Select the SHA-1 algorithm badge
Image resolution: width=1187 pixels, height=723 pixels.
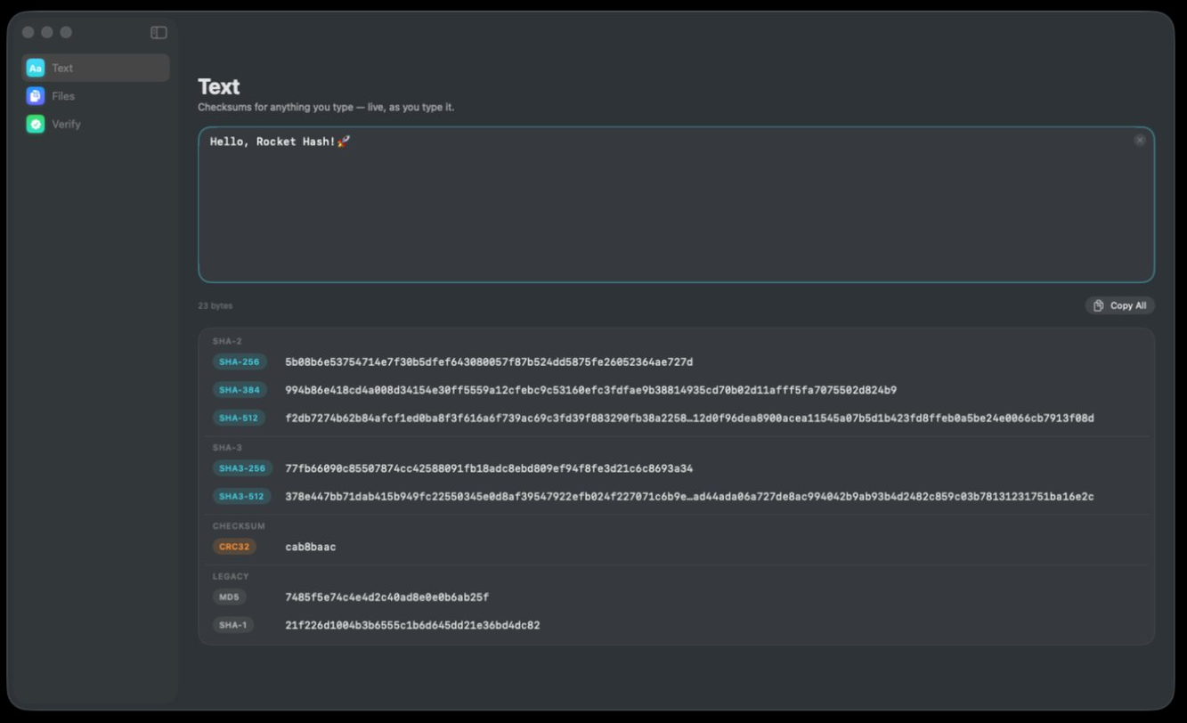pyautogui.click(x=233, y=625)
